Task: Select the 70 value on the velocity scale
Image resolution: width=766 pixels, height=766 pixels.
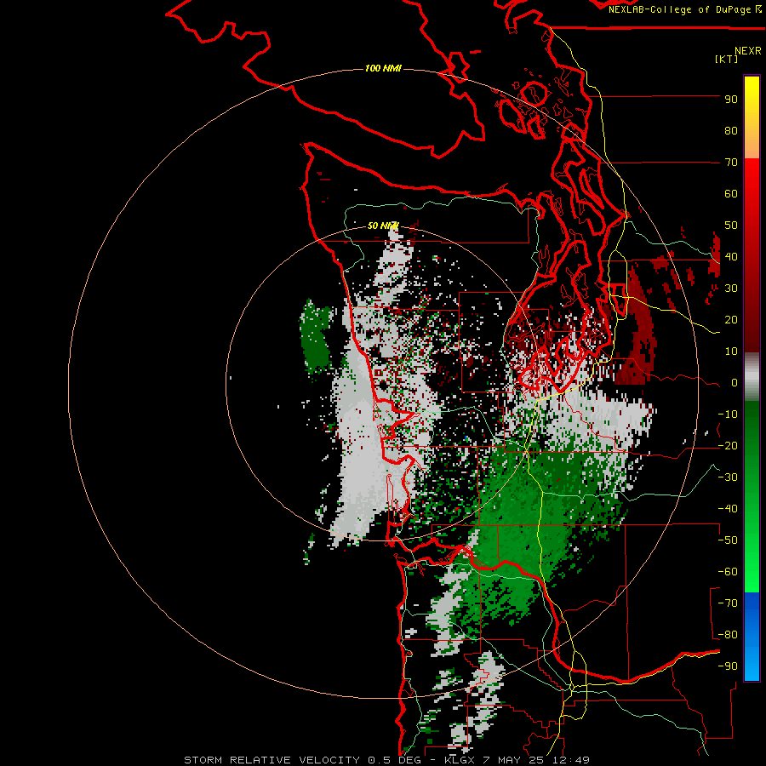Action: coord(731,163)
